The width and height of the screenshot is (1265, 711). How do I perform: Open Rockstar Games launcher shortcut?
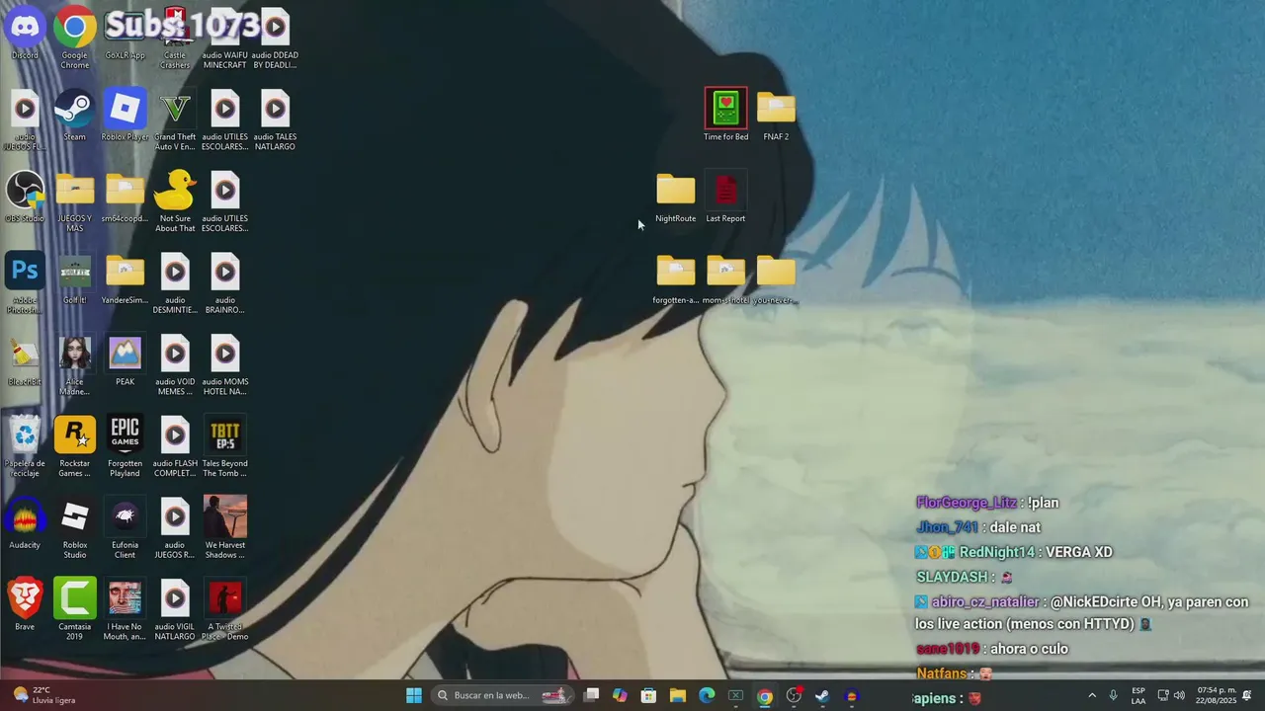(75, 446)
